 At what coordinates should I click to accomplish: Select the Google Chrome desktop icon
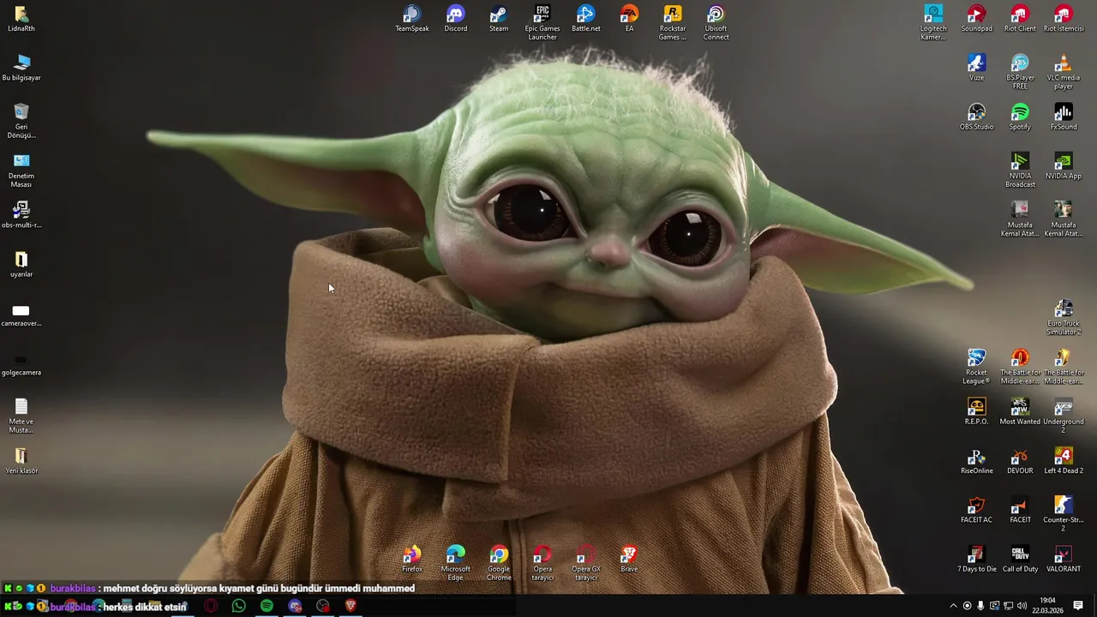click(499, 563)
